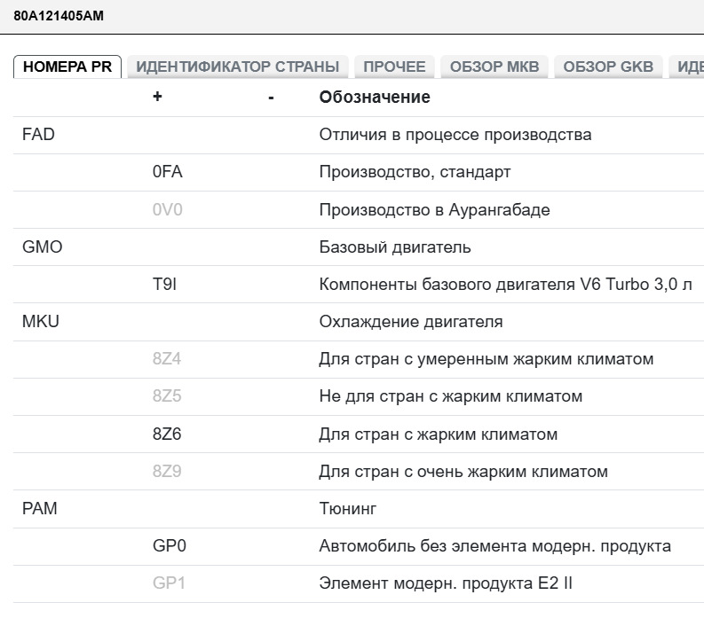Switch to the ОБЗОР GKB tab
Image resolution: width=704 pixels, height=634 pixels.
pyautogui.click(x=608, y=67)
